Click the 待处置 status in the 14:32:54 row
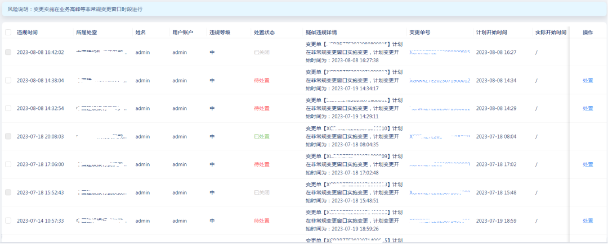This screenshot has height=244, width=608. pos(262,108)
